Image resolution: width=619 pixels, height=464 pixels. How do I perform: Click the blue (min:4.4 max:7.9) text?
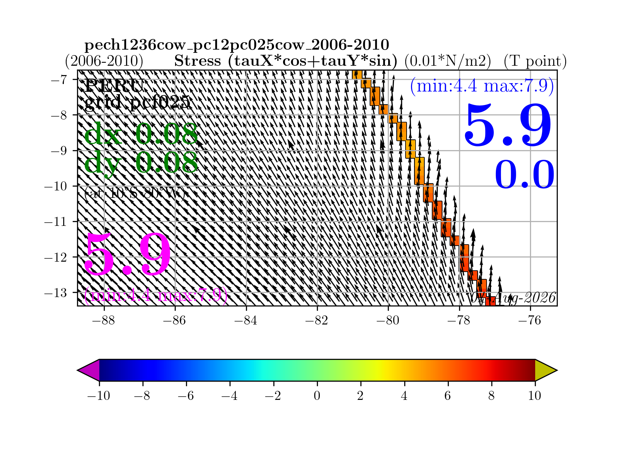coord(482,86)
